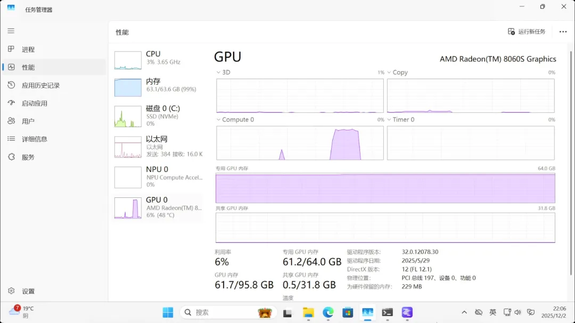Toggle the hamburger navigation menu
The width and height of the screenshot is (575, 323).
[x=11, y=31]
